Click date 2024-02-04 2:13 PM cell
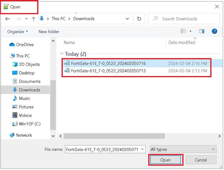 click(188, 71)
